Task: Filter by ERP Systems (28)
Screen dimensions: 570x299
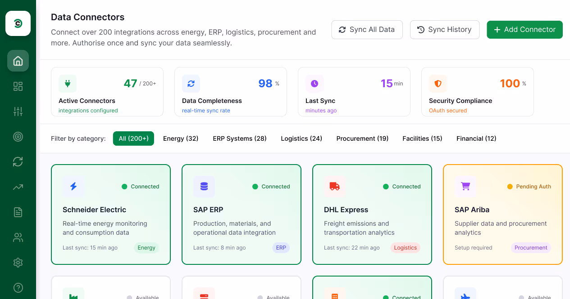Action: [x=240, y=138]
